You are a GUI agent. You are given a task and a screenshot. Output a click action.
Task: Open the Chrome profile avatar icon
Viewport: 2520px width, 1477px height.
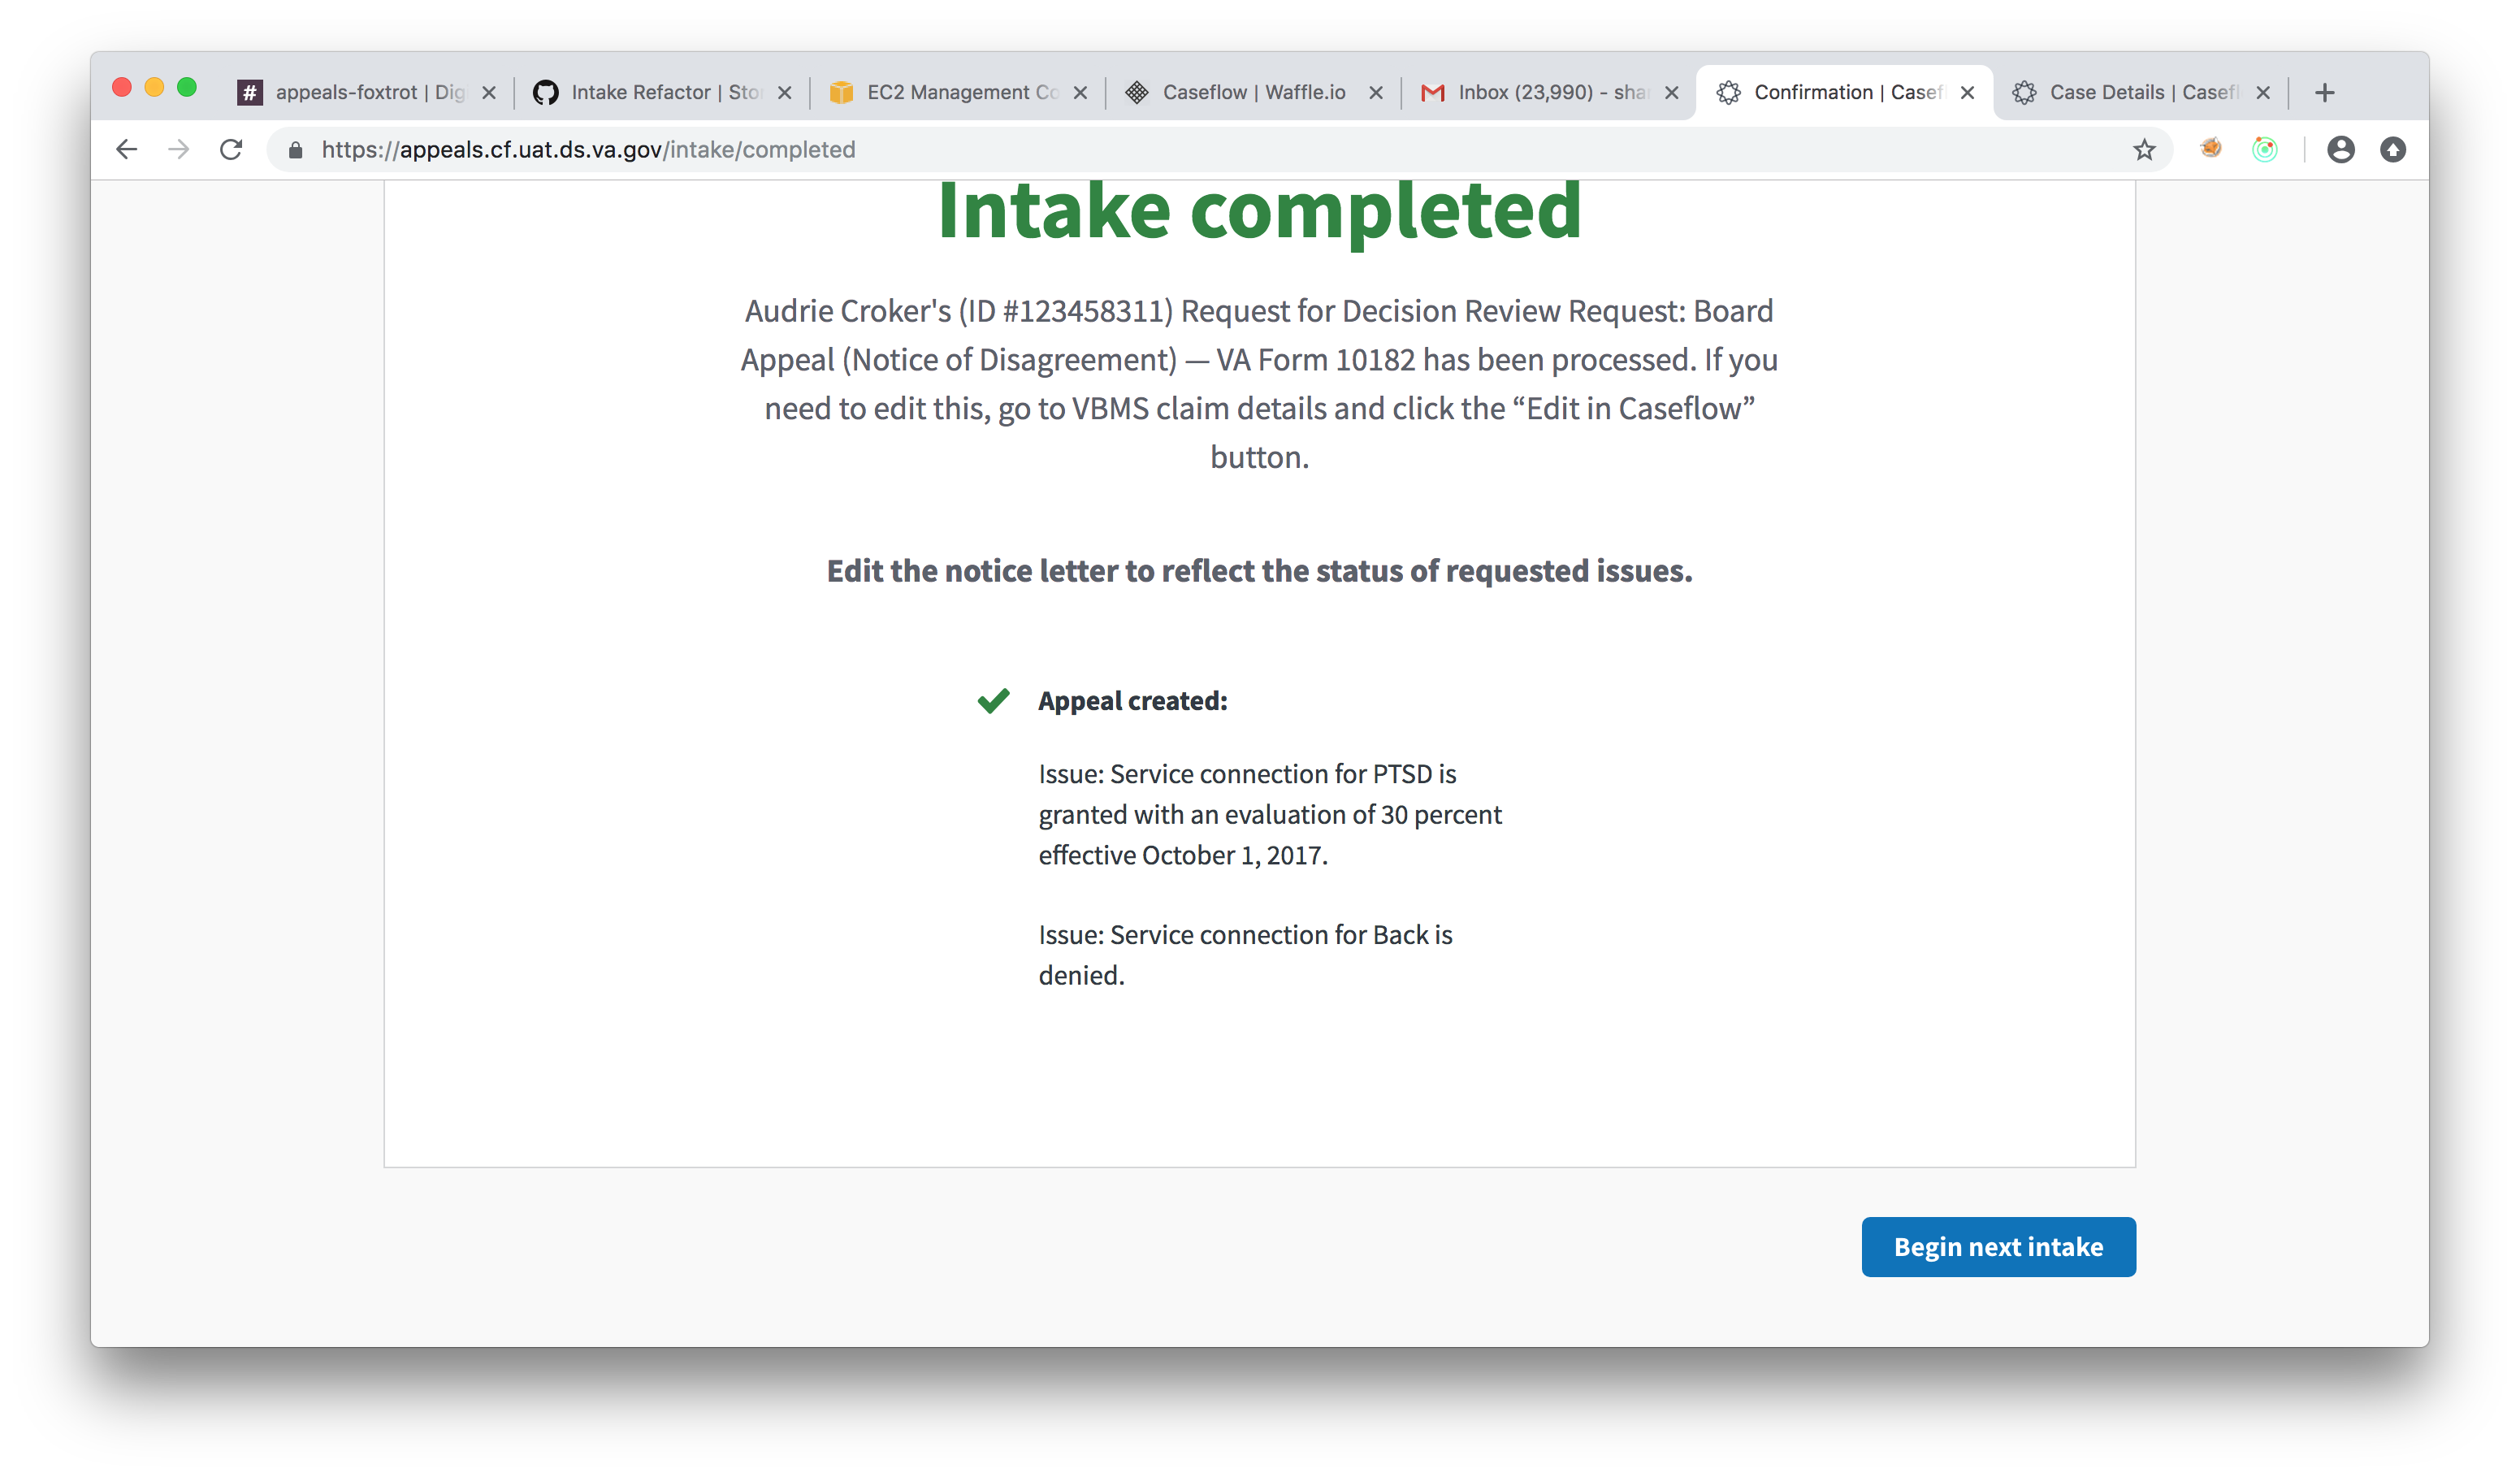(x=2340, y=150)
